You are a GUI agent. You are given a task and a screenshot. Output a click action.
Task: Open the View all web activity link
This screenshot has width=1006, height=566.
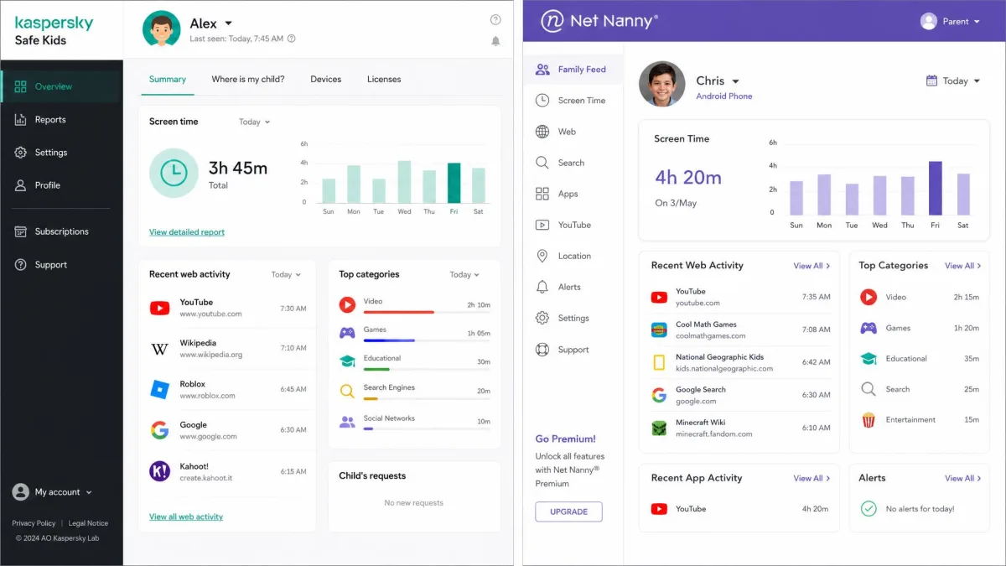(186, 517)
